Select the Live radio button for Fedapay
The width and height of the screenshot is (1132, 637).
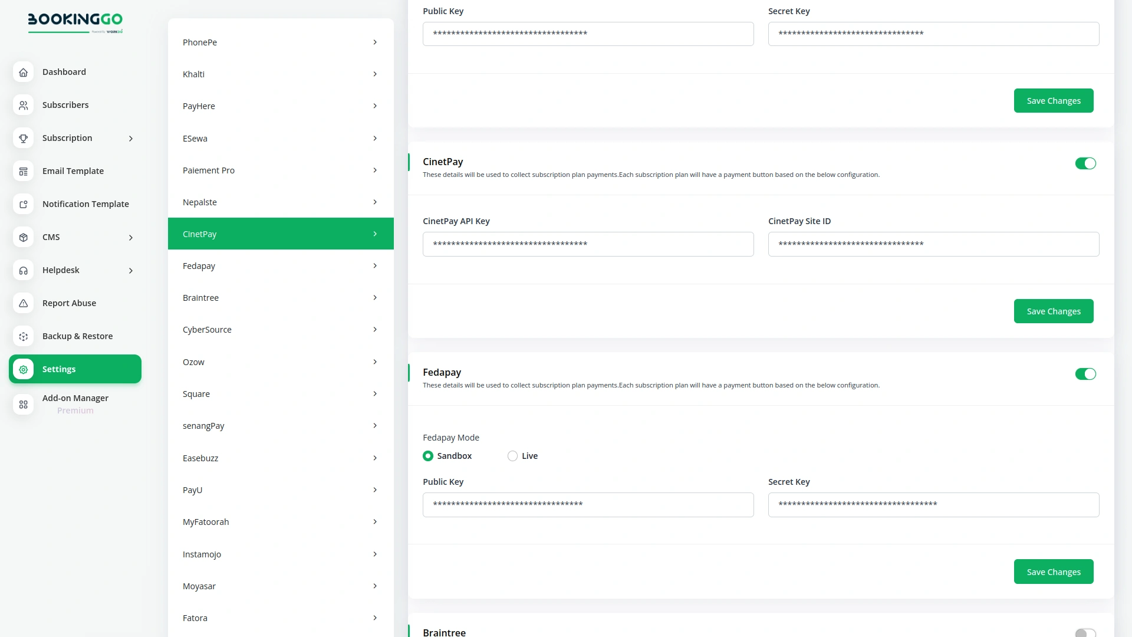pyautogui.click(x=512, y=456)
